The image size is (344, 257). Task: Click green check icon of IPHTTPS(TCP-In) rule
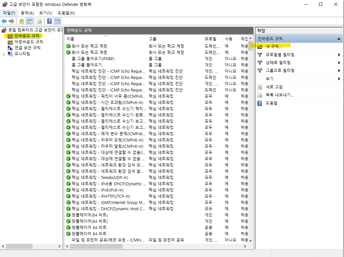tap(68, 196)
